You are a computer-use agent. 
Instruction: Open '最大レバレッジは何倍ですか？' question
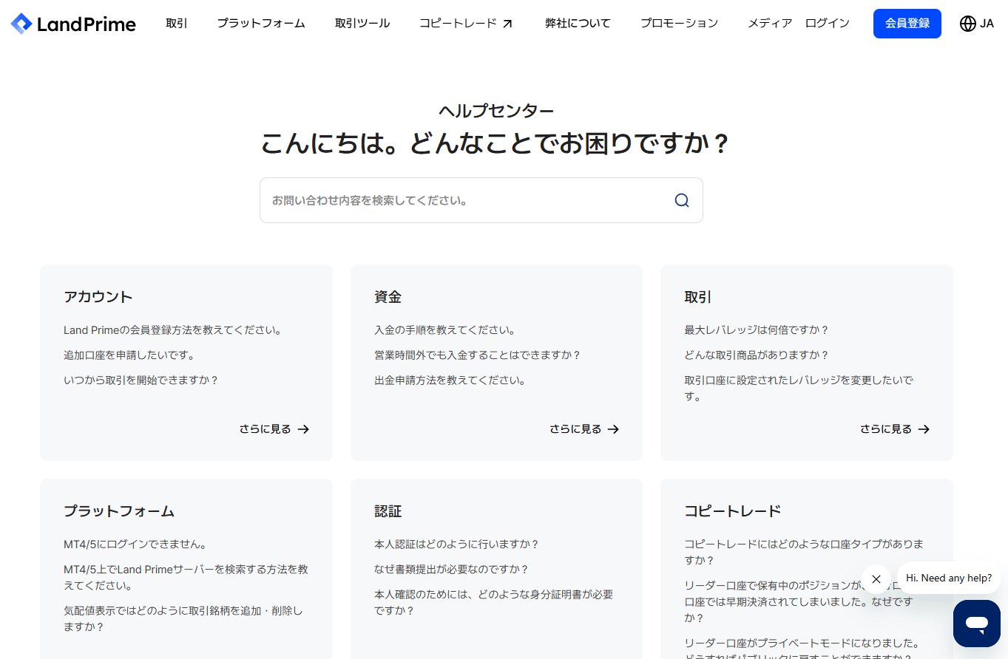pos(757,330)
